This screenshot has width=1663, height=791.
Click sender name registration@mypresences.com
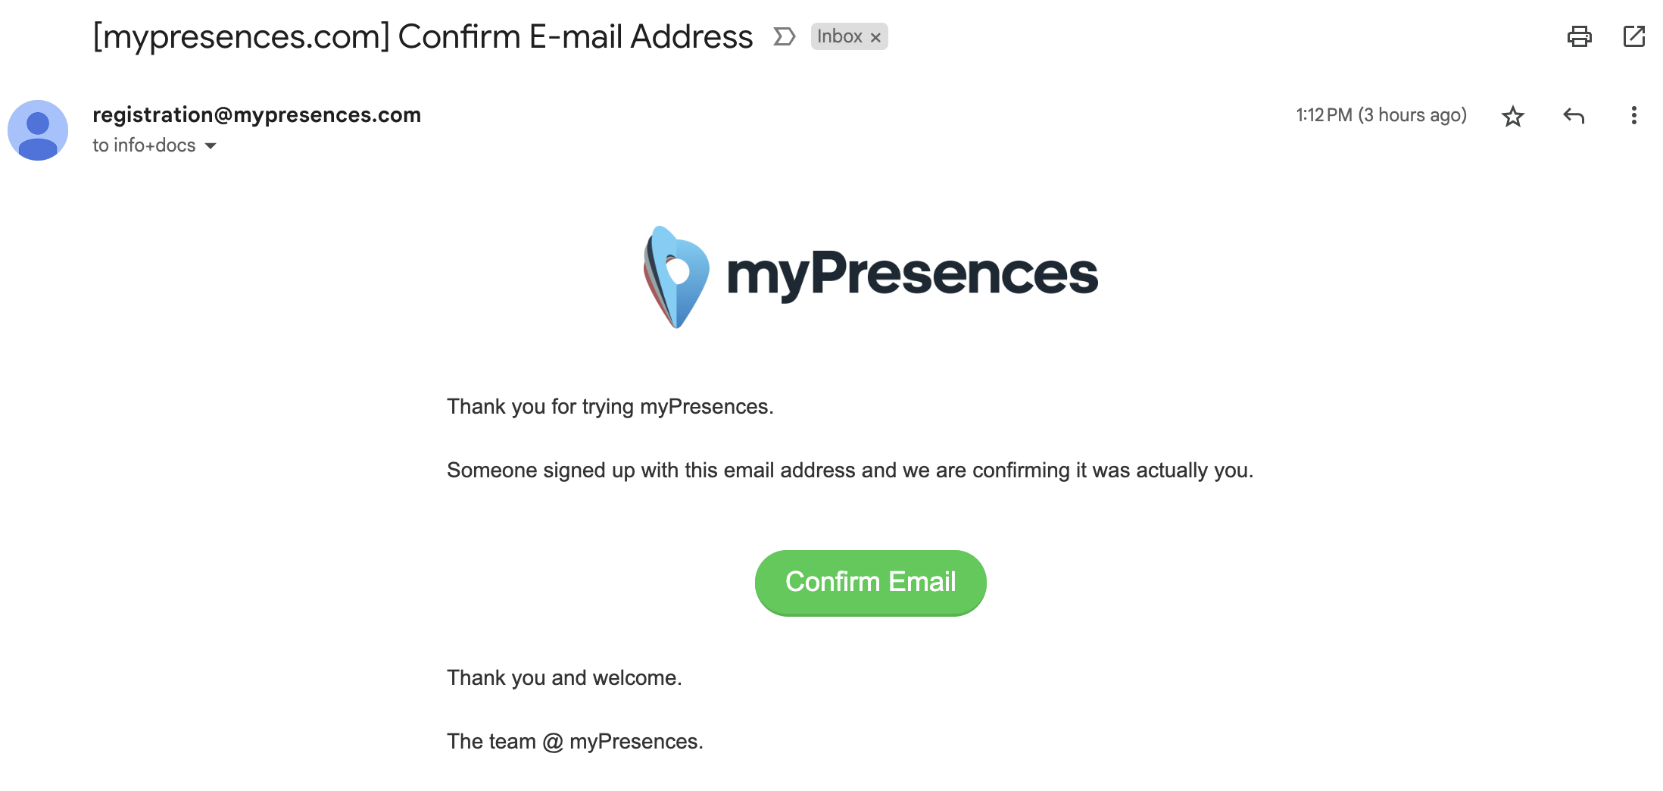pyautogui.click(x=257, y=114)
